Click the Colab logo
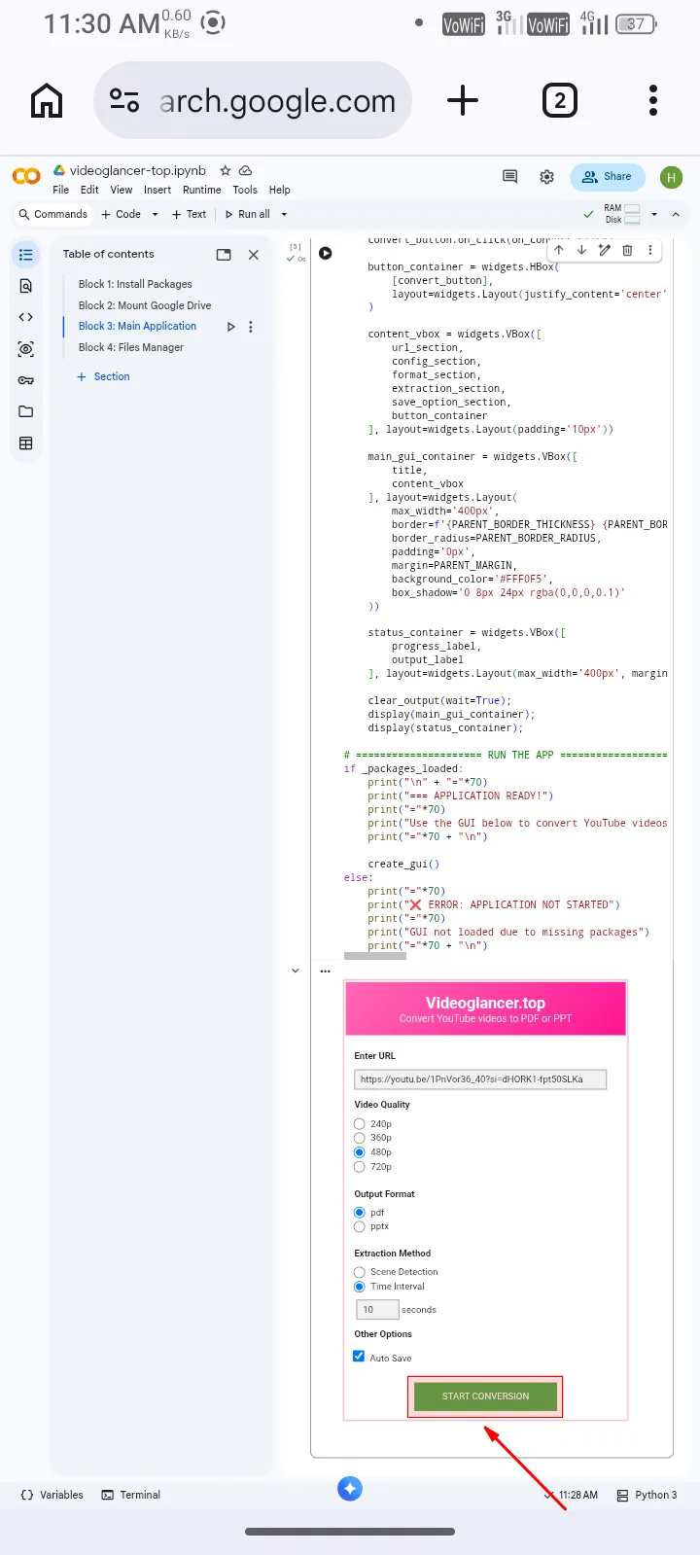The image size is (700, 1555). (x=26, y=176)
